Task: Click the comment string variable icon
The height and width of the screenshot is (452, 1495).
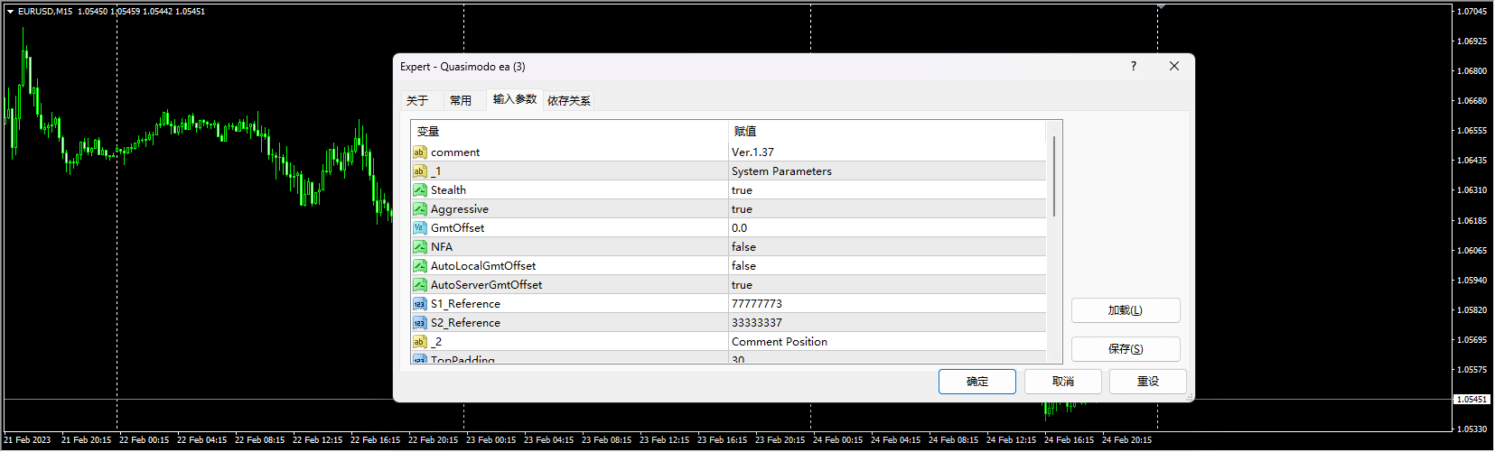Action: click(420, 152)
